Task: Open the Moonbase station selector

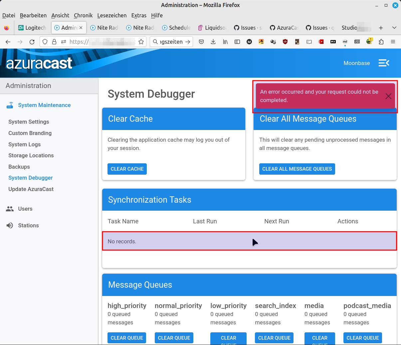Action: (x=357, y=63)
